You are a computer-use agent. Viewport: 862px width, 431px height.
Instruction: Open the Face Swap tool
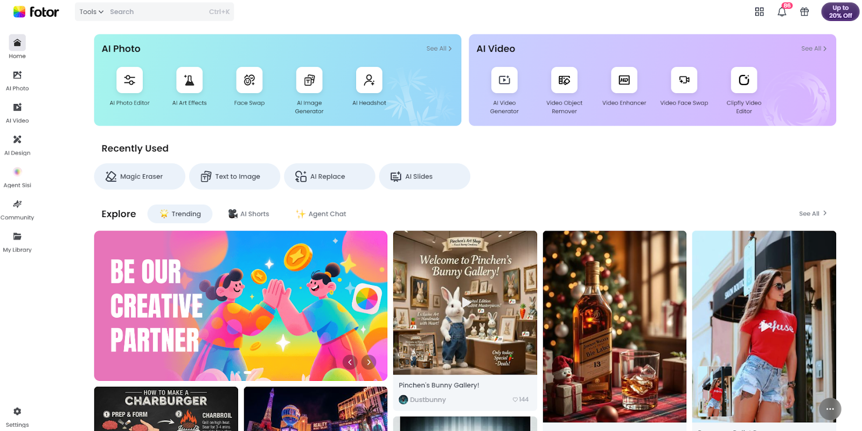249,80
